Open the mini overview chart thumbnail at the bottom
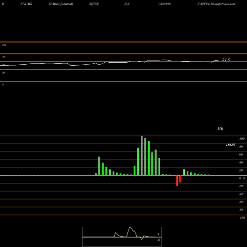This screenshot has width=247, height=247. (122, 237)
